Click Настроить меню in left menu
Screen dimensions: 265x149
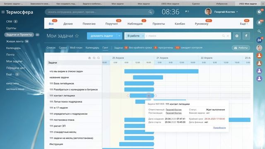tap(15, 89)
